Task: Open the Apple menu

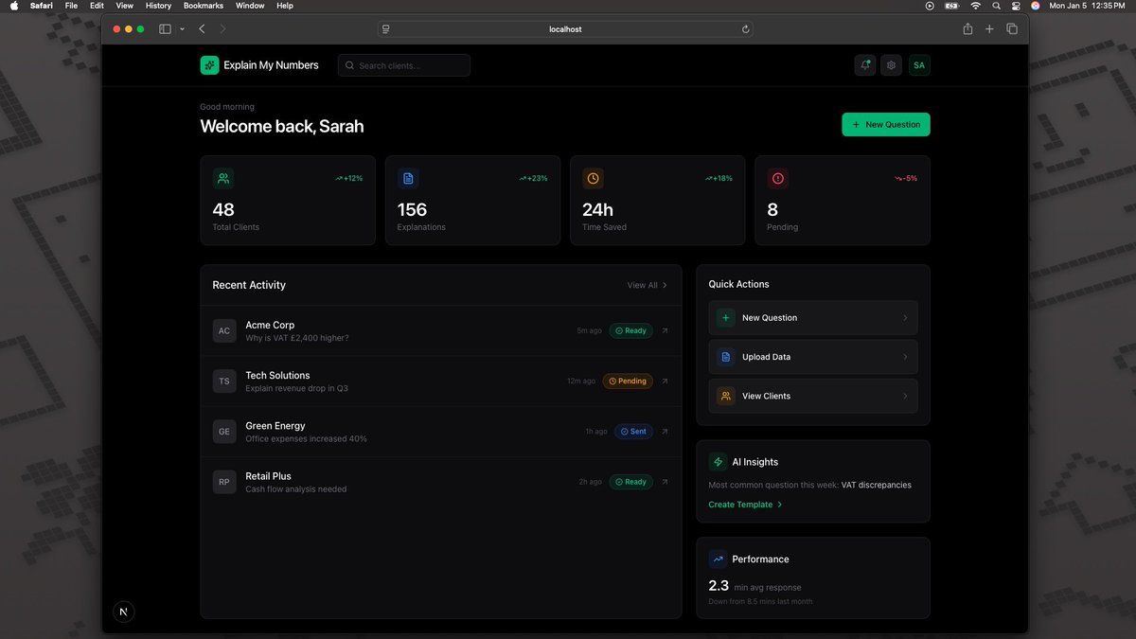Action: pyautogui.click(x=14, y=6)
